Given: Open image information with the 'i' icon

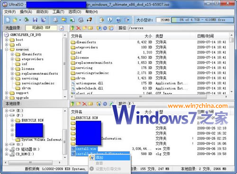Looking at the screenshot, I should coord(110,20).
